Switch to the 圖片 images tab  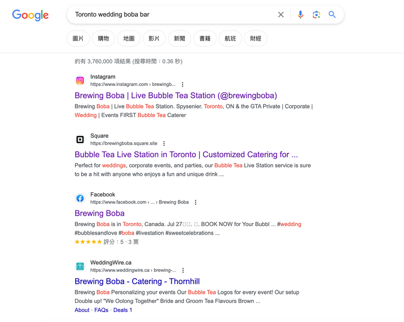(78, 39)
